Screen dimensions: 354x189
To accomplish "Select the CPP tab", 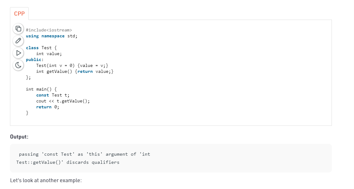I will point(19,14).
